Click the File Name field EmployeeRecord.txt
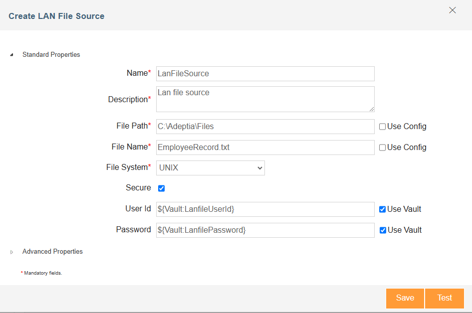Screen dimensions: 472x313 tap(265, 148)
